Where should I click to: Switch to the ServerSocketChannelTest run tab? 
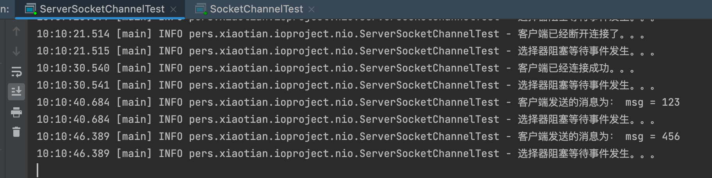pos(102,9)
